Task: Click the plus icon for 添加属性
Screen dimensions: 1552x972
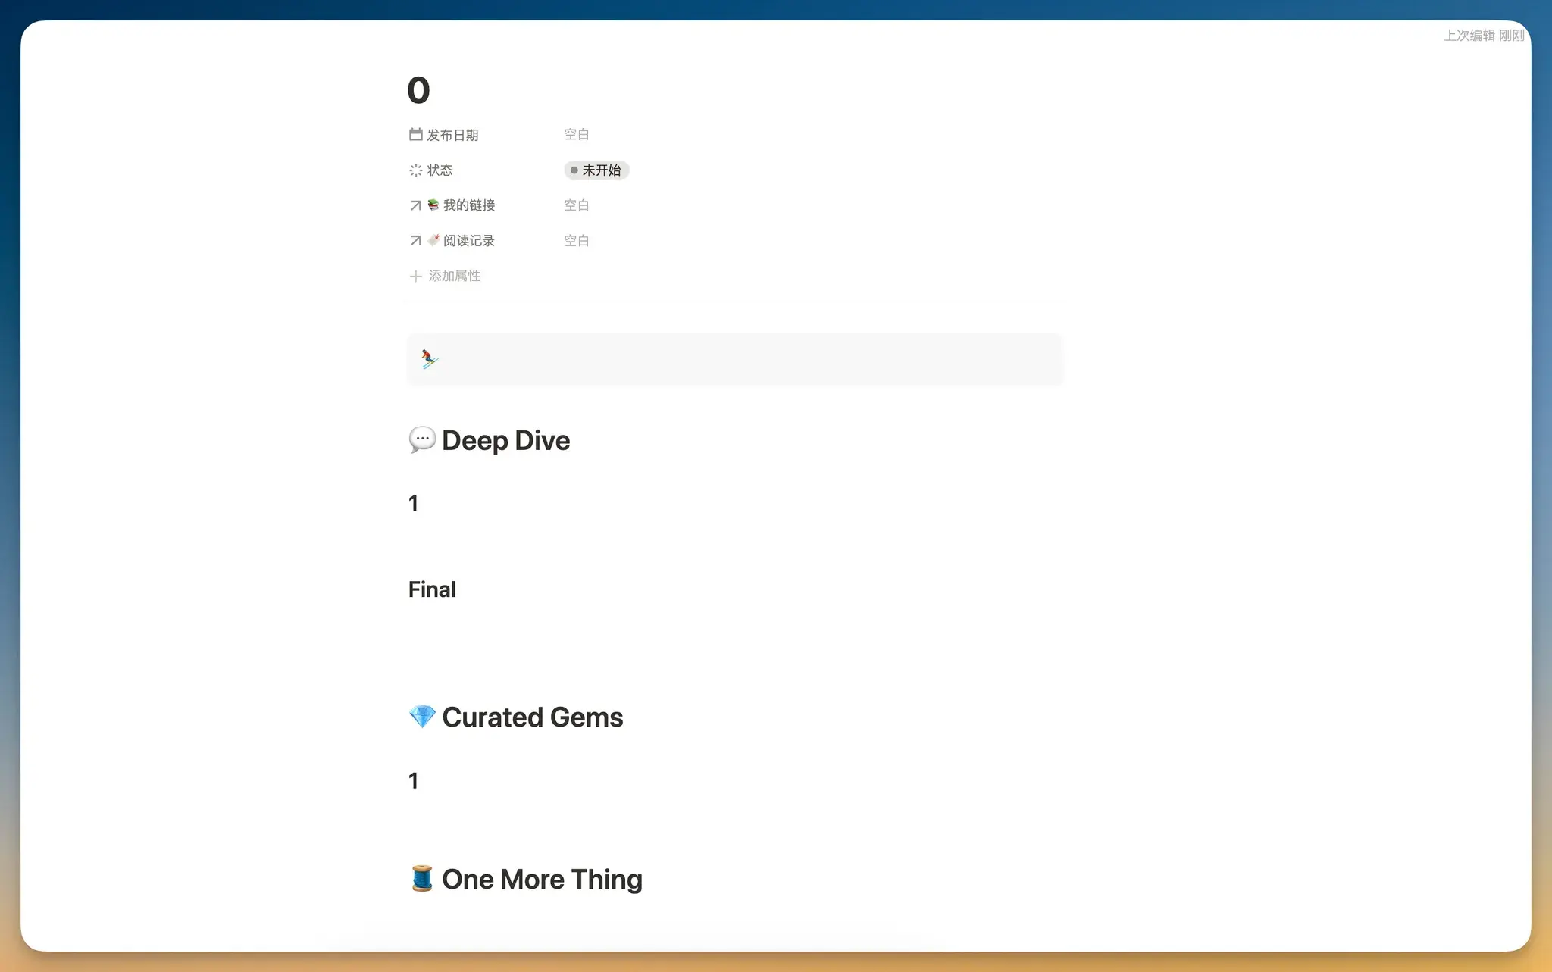Action: click(x=415, y=276)
